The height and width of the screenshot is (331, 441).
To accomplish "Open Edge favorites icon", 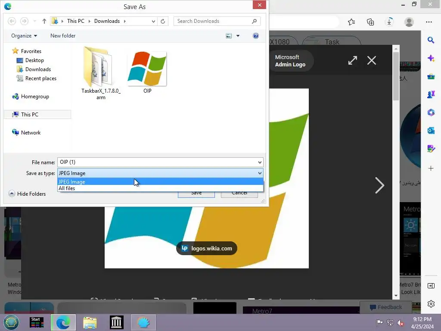I will tap(351, 22).
